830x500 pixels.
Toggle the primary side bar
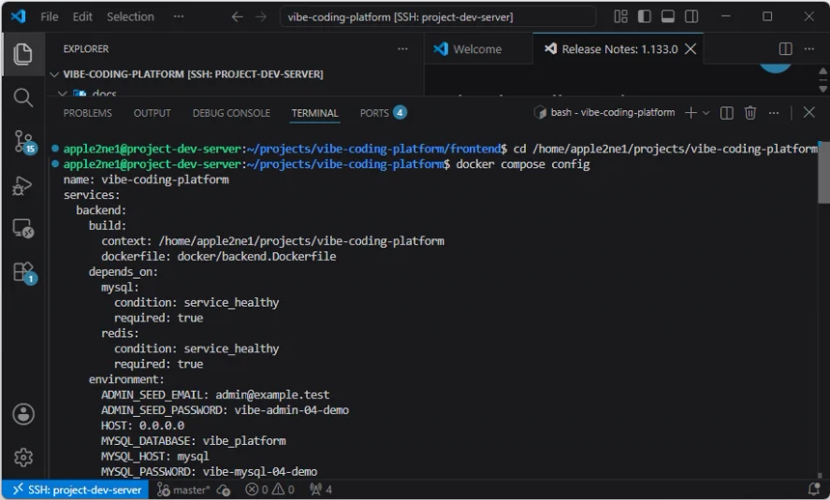click(x=644, y=16)
